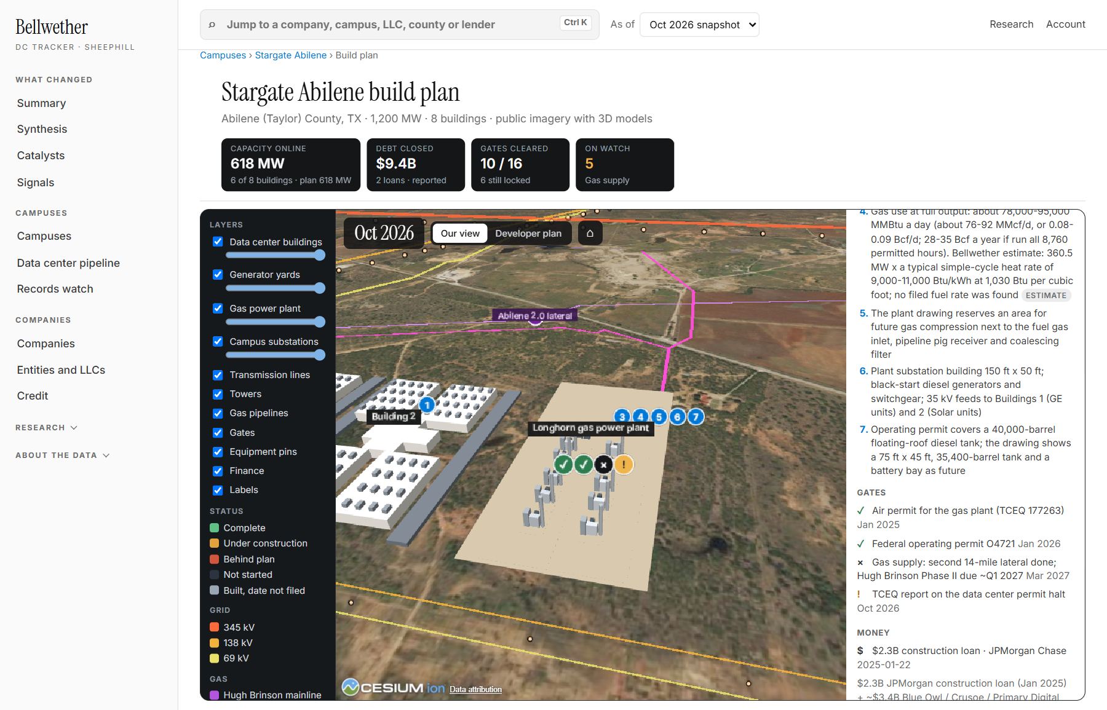Open Summary in the sidebar
The height and width of the screenshot is (710, 1107).
pyautogui.click(x=41, y=103)
